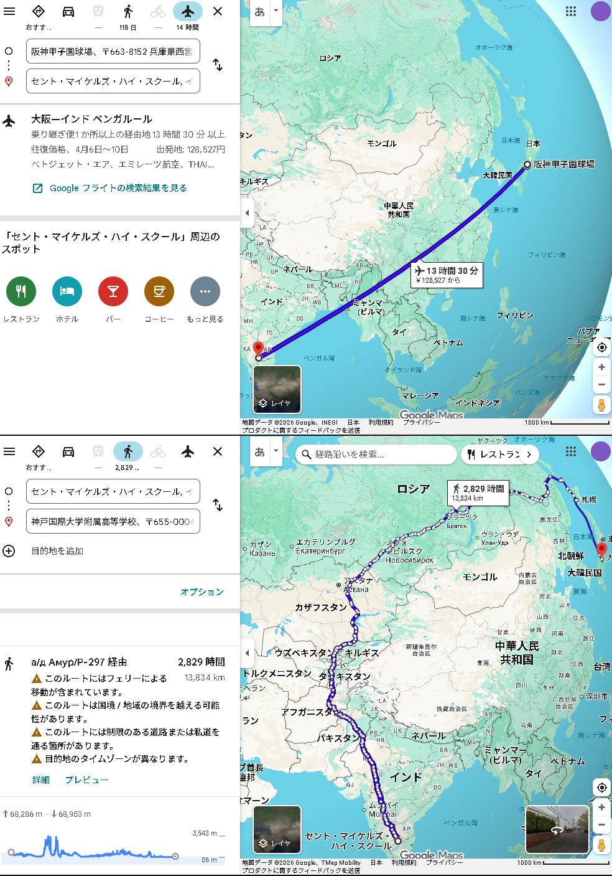Expand the arrow beside the レストラン chip
Viewport: 612px width, 876px height.
click(x=529, y=454)
